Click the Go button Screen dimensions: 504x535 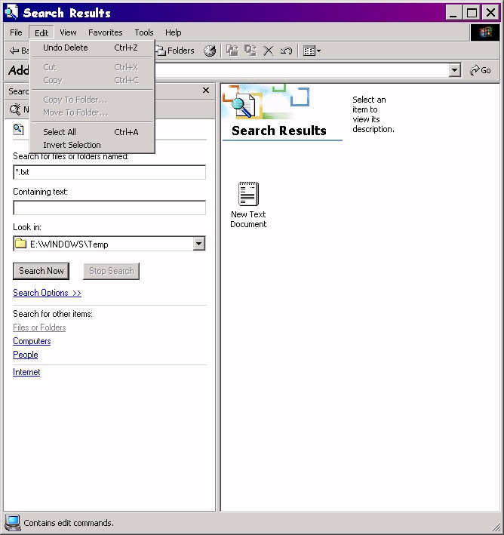click(x=480, y=70)
